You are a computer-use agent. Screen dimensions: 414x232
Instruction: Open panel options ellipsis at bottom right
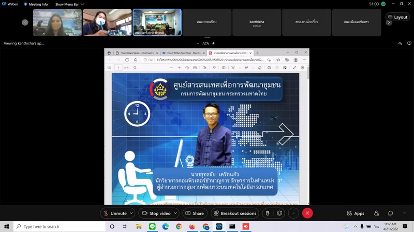click(405, 213)
